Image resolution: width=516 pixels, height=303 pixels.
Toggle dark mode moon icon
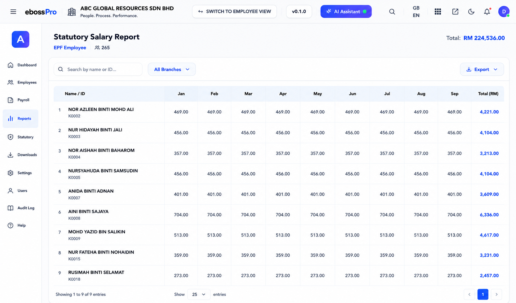coord(471,12)
